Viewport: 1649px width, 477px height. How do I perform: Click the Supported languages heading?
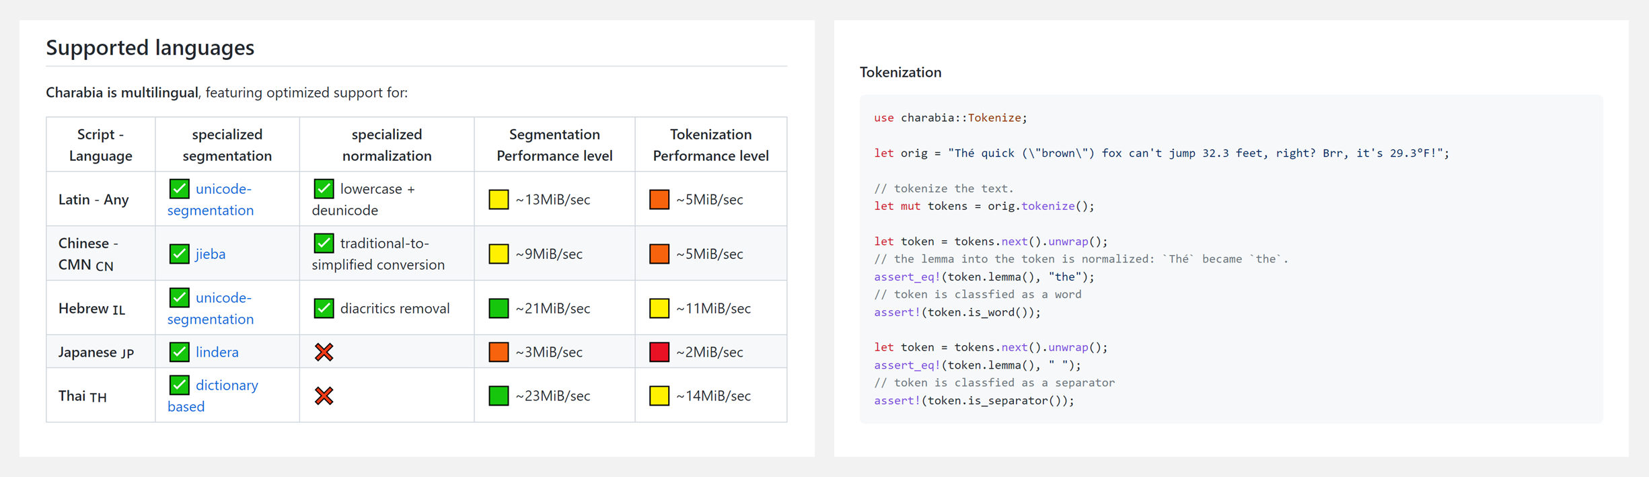pyautogui.click(x=150, y=48)
